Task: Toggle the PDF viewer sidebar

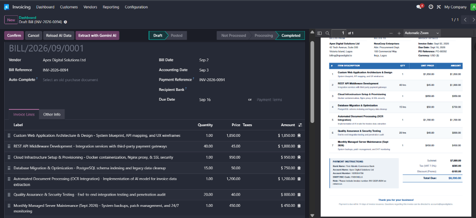Action: click(319, 33)
